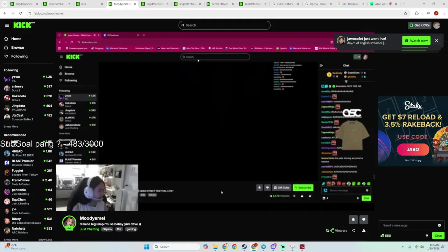This screenshot has width=448, height=252.
Task: Go to Home in sidebar
Action: (16, 39)
